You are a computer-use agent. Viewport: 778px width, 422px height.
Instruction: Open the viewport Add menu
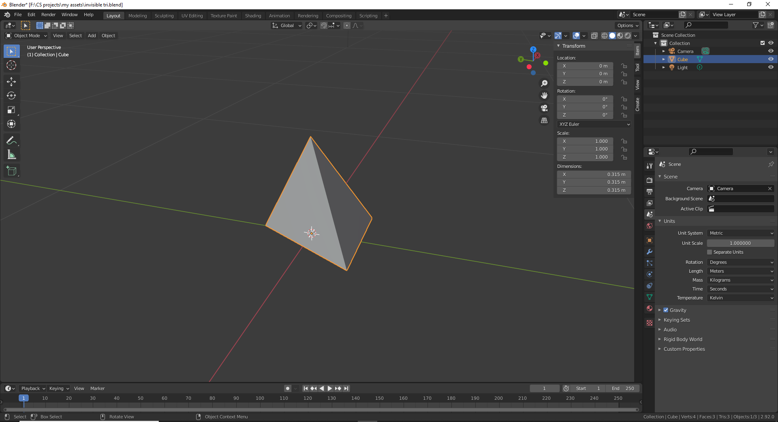92,36
